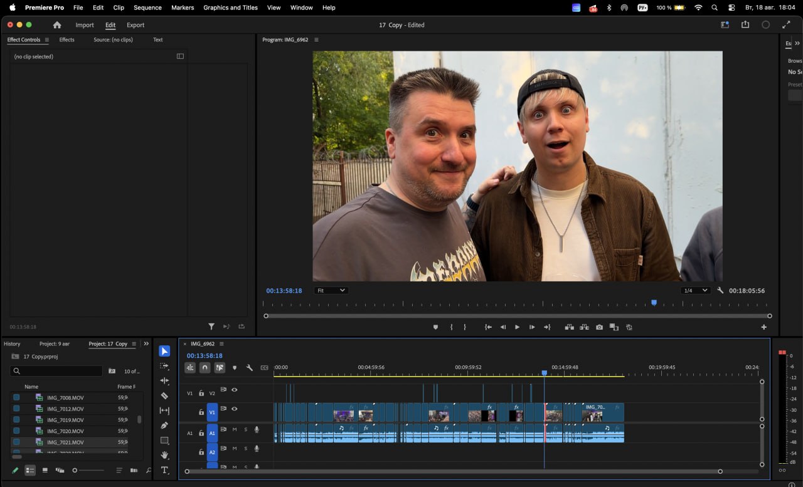Viewport: 803px width, 487px height.
Task: Open Program Monitor panel menu
Action: [316, 40]
